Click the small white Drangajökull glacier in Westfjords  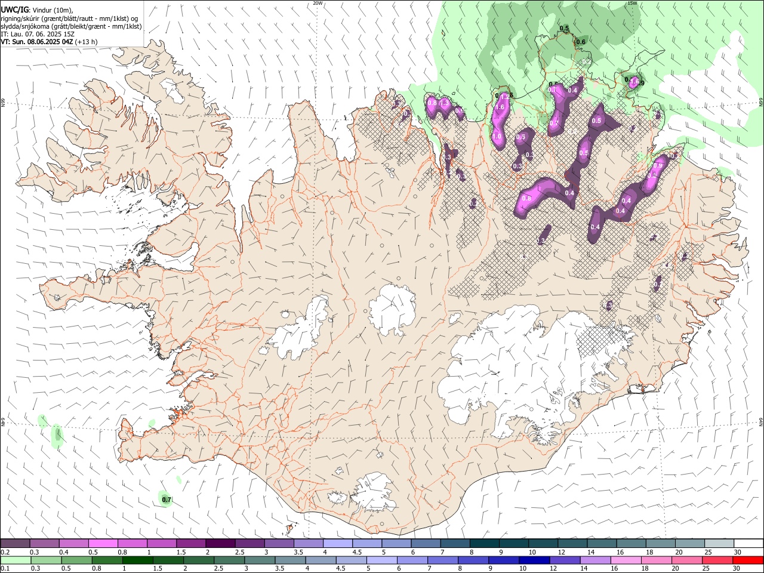(174, 90)
